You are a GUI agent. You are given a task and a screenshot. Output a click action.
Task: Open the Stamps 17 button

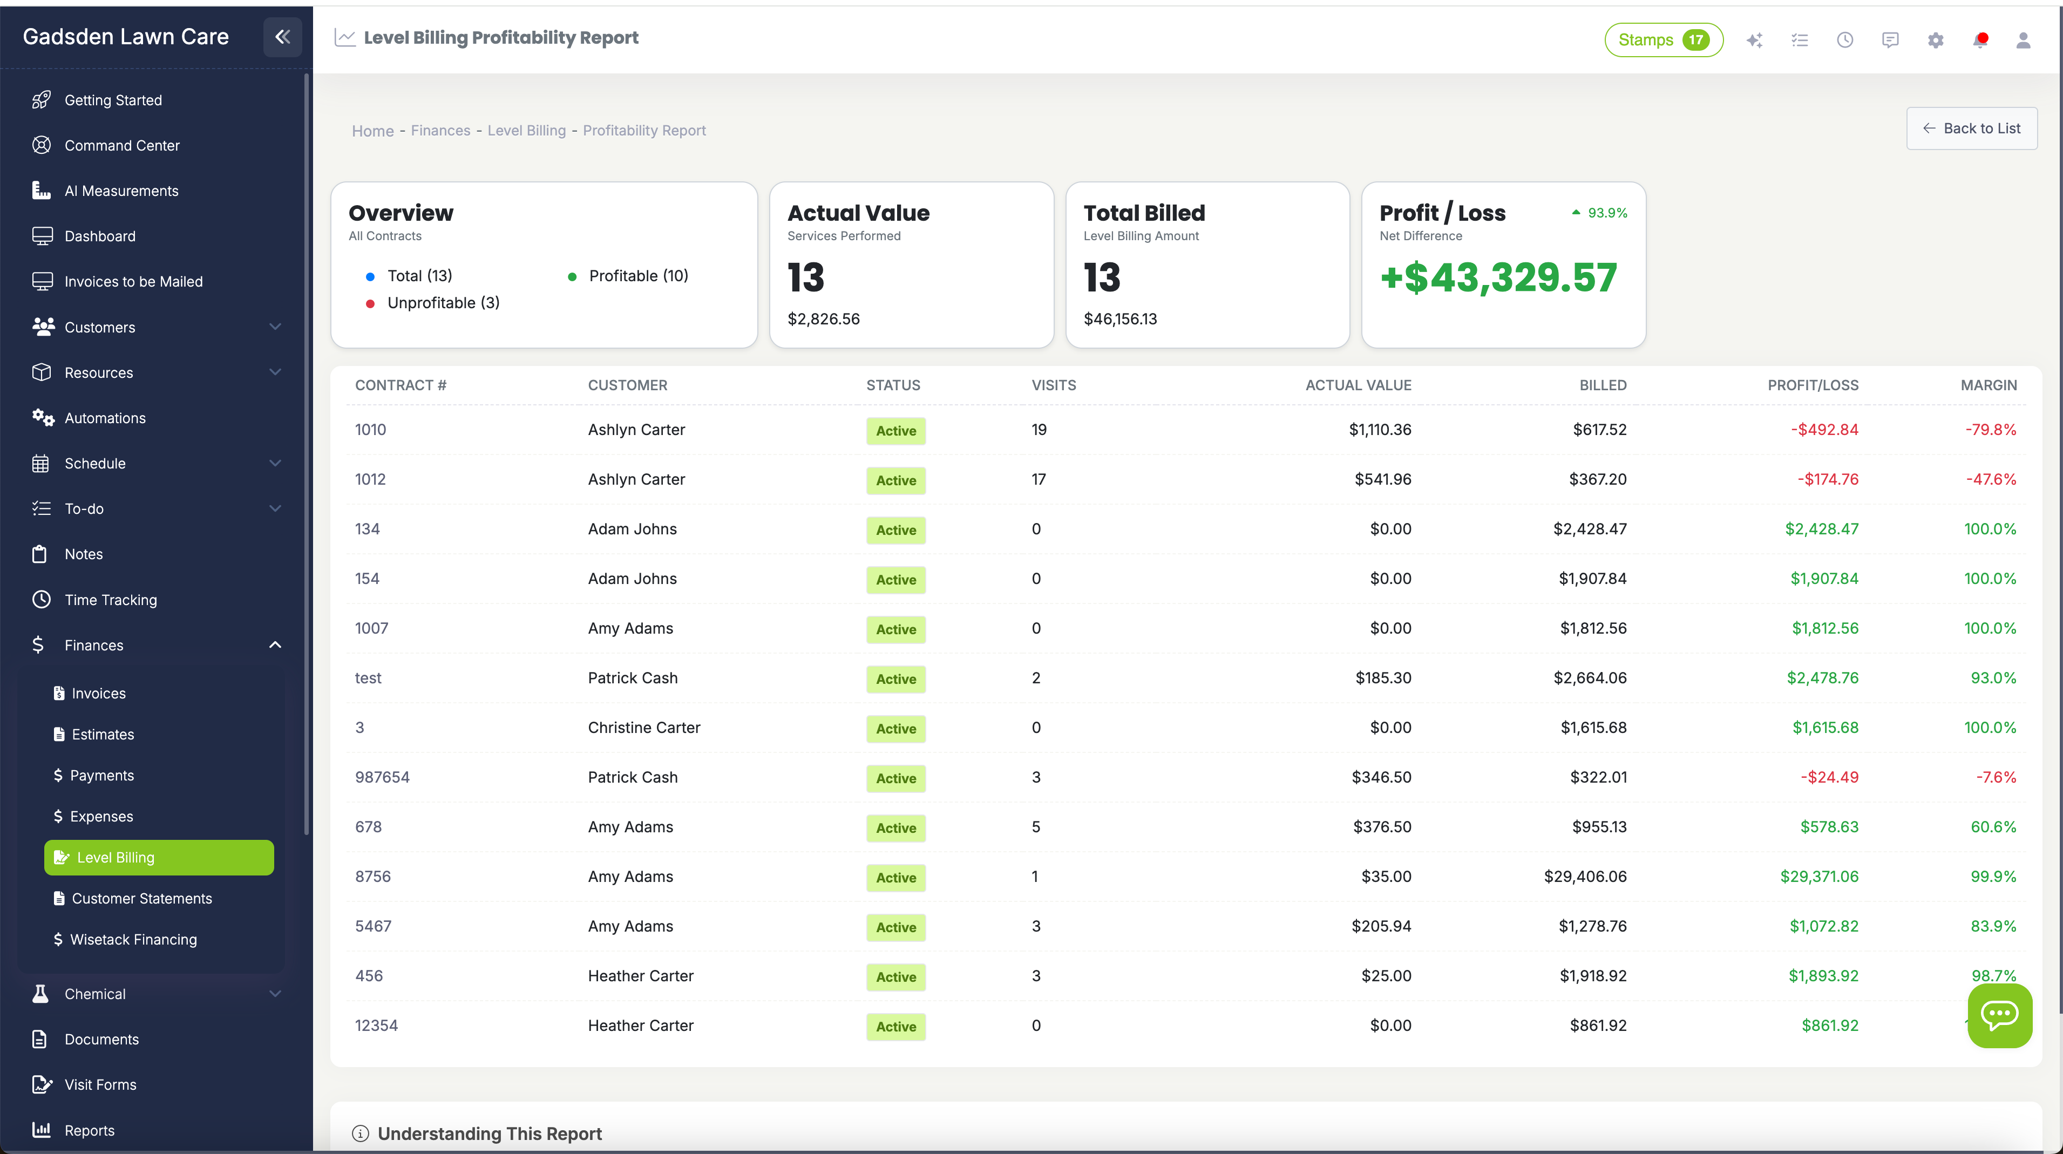[1662, 40]
